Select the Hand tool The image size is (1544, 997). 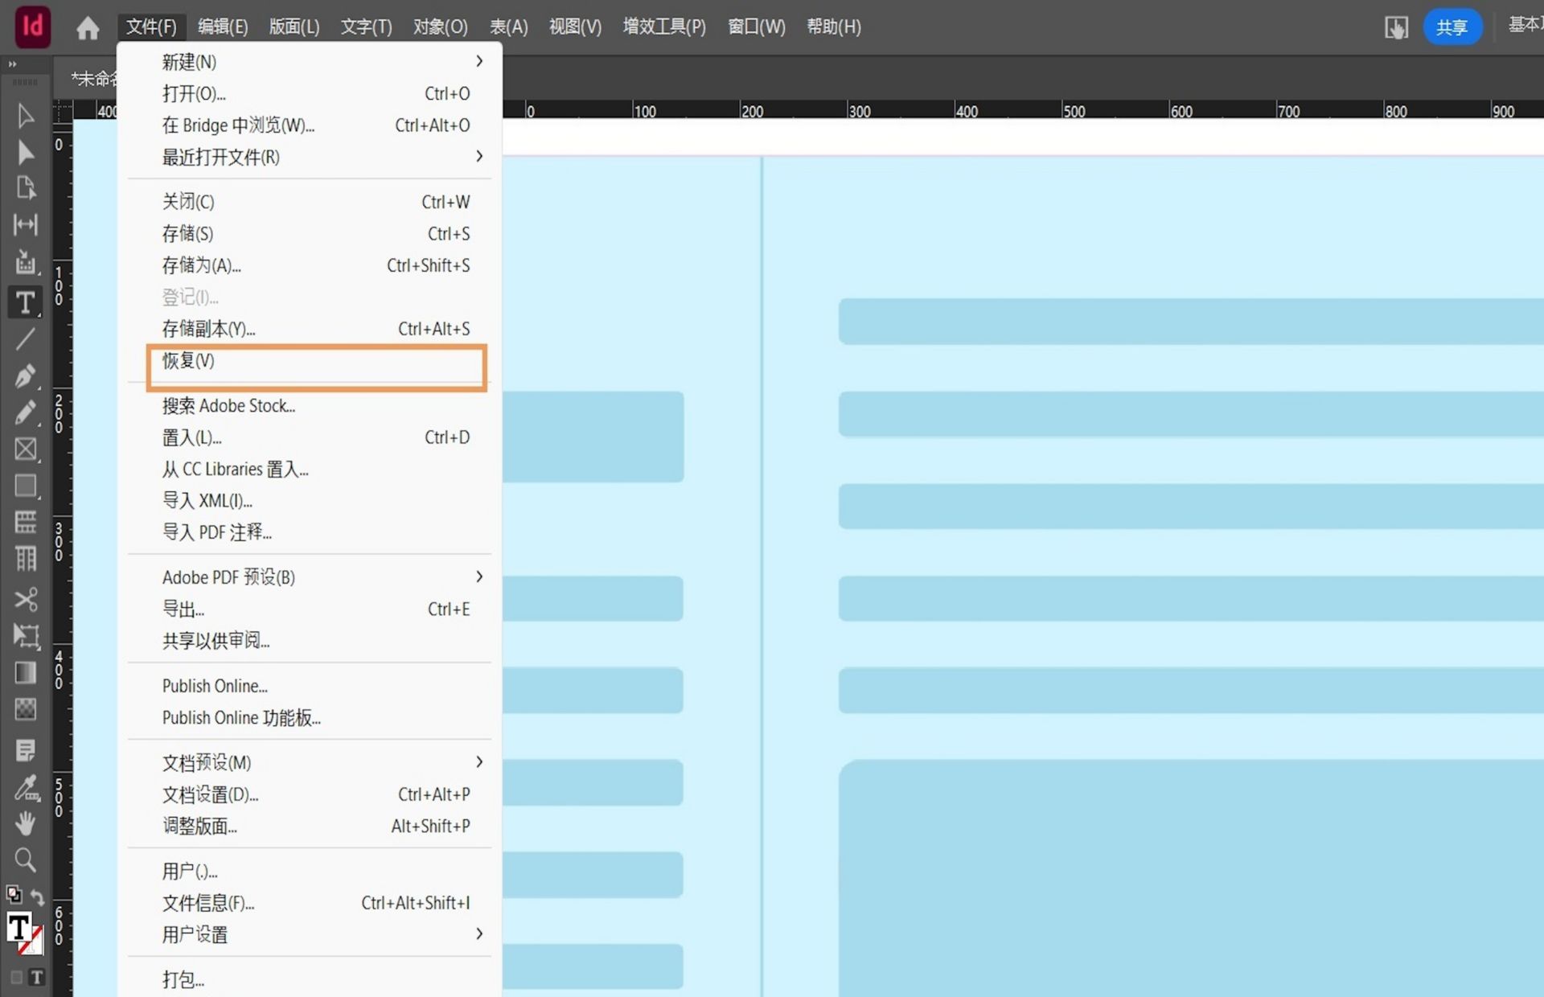(x=25, y=823)
